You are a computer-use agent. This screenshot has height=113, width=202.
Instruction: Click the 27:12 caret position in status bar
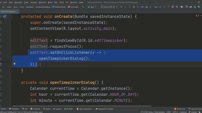152,112
